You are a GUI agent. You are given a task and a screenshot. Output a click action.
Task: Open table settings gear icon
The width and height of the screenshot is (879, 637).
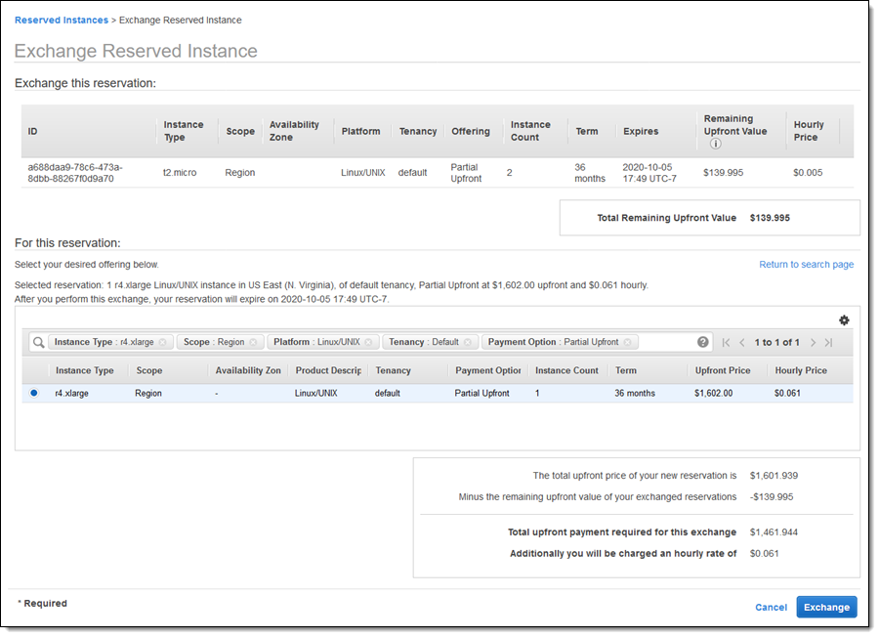(844, 320)
